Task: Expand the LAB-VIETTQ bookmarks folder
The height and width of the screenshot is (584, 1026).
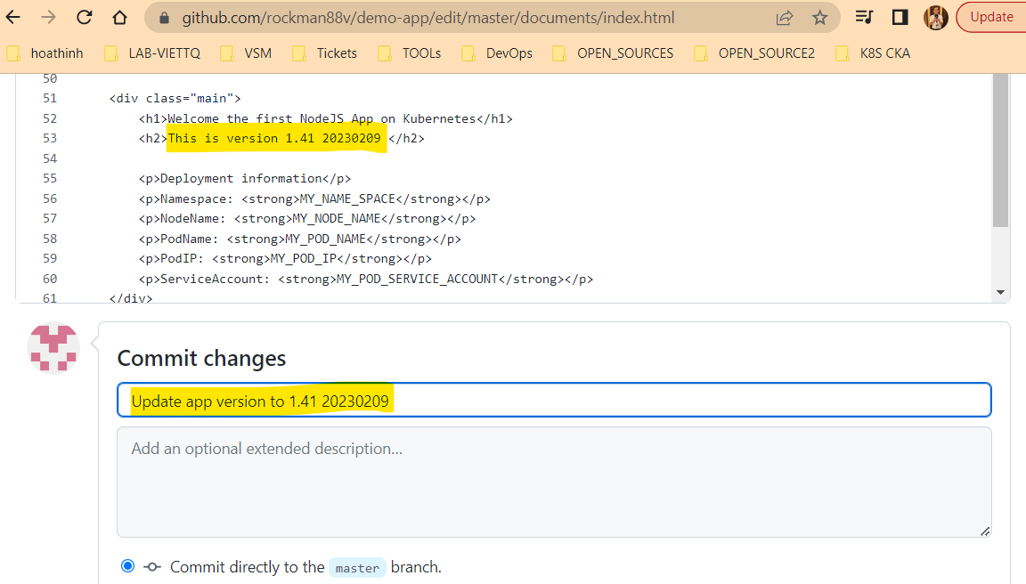Action: click(152, 53)
